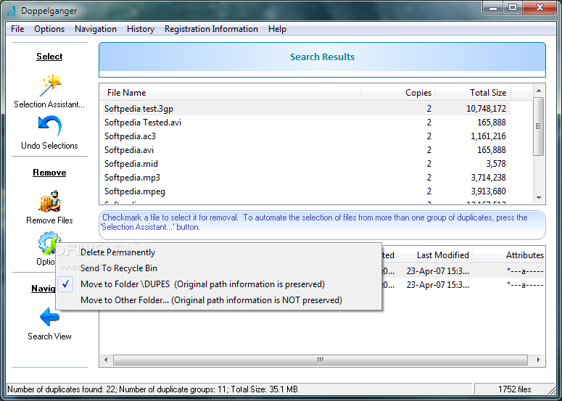Click total size value 1,161,216

[488, 136]
